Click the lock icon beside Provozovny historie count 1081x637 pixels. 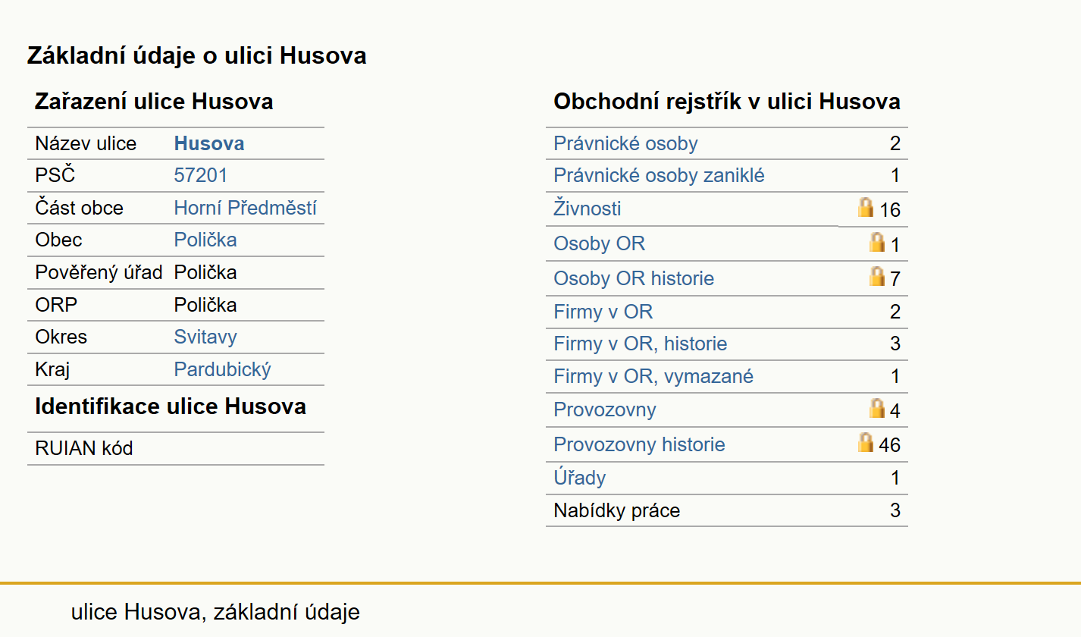(866, 442)
